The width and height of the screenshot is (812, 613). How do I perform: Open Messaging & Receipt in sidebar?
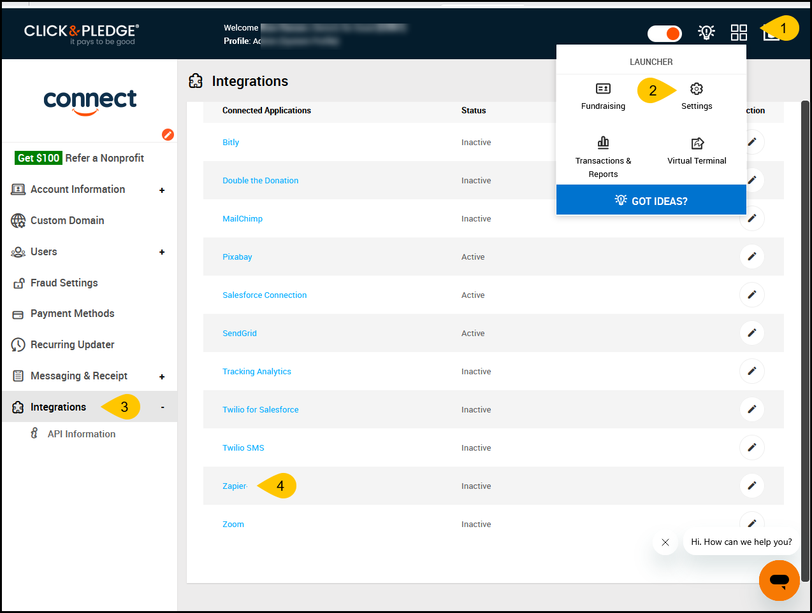[79, 376]
